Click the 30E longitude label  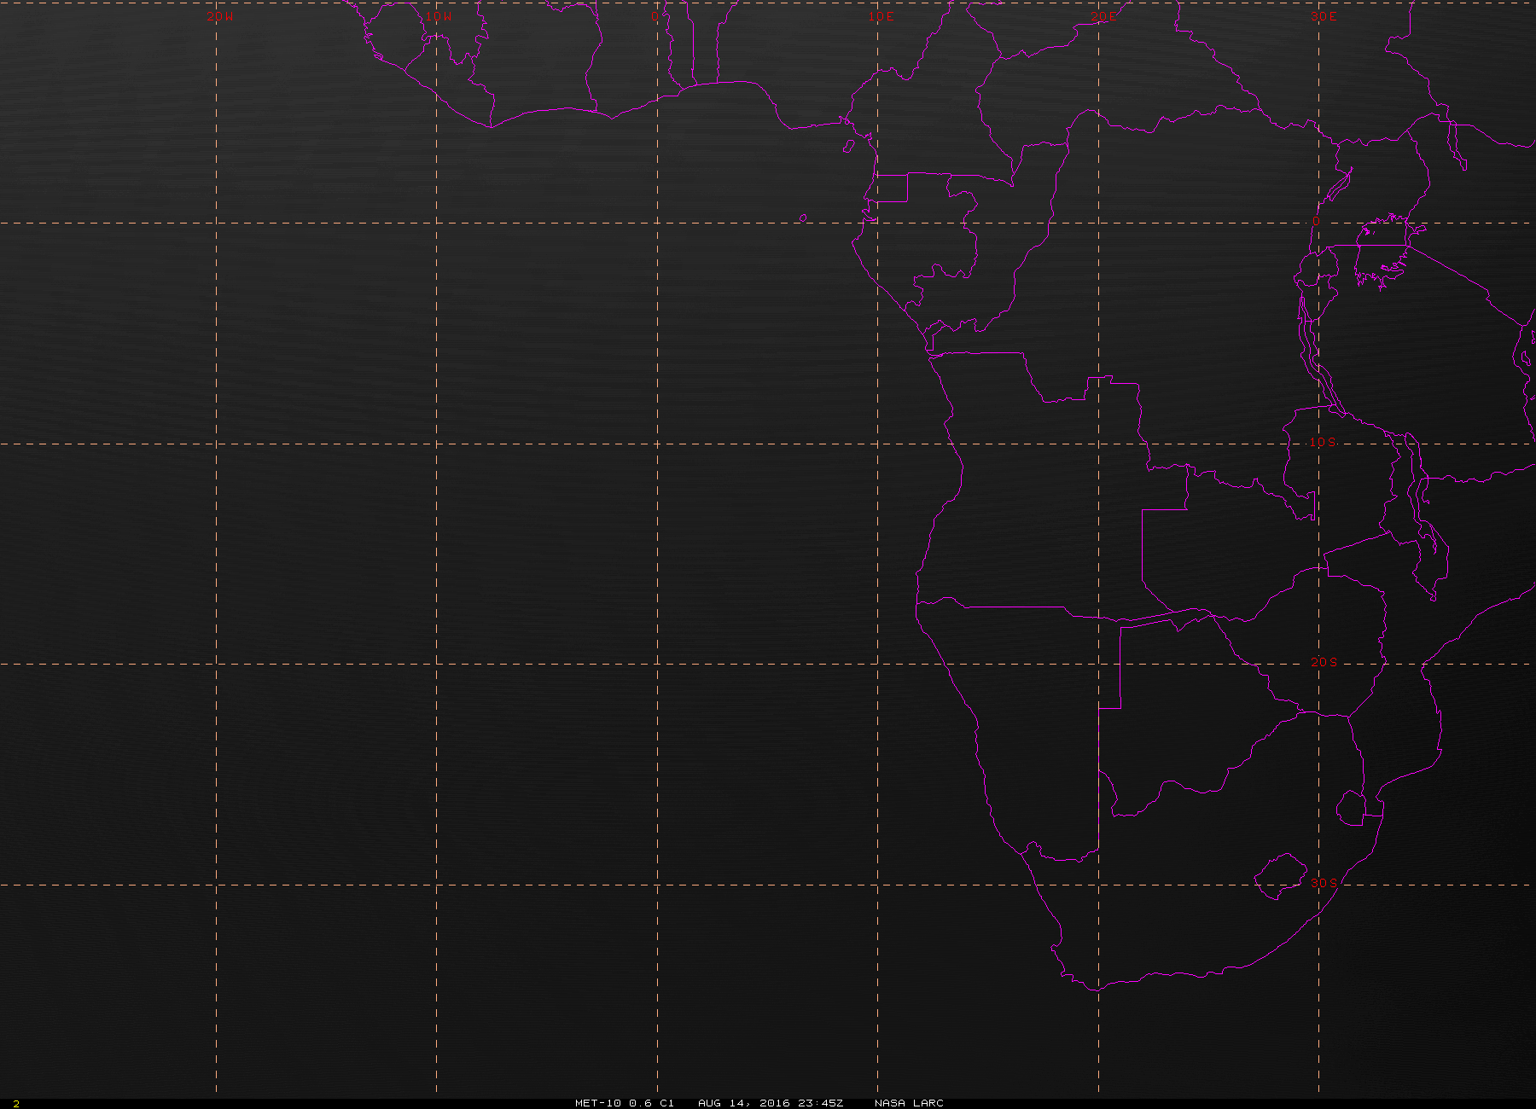point(1324,16)
